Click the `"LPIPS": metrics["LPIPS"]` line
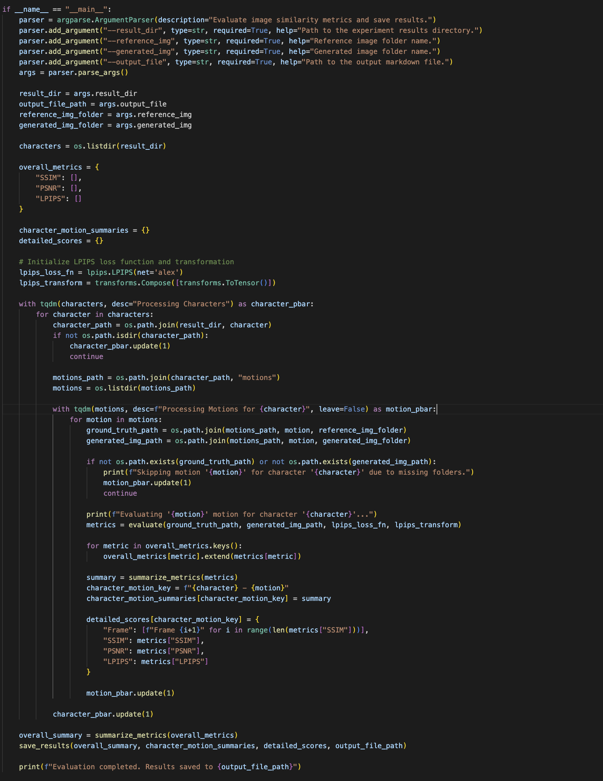This screenshot has width=603, height=781. tap(156, 661)
